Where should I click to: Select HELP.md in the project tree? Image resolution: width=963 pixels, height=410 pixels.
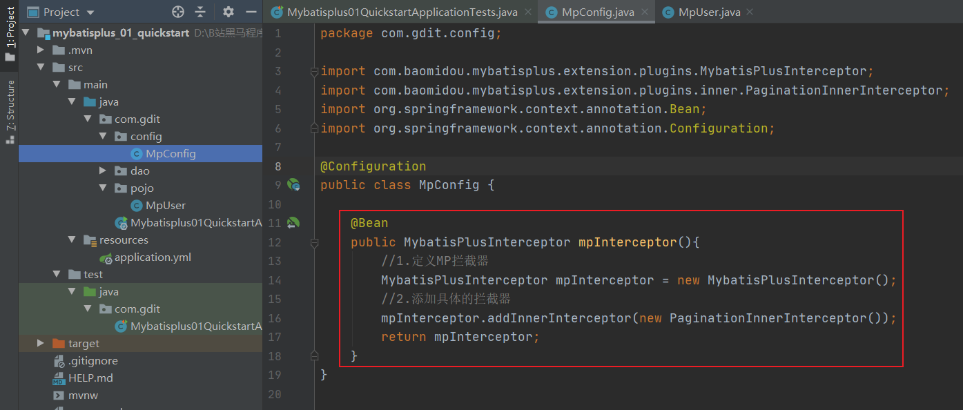90,378
